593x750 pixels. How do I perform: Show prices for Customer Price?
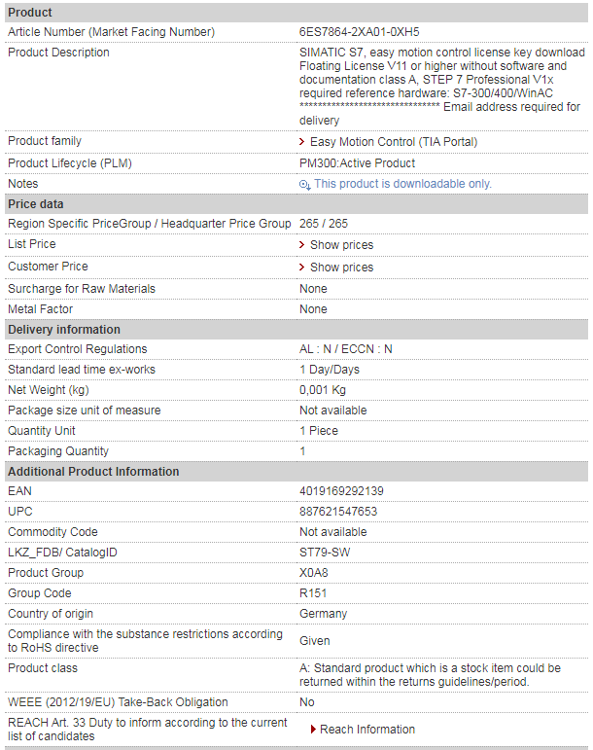tap(341, 268)
